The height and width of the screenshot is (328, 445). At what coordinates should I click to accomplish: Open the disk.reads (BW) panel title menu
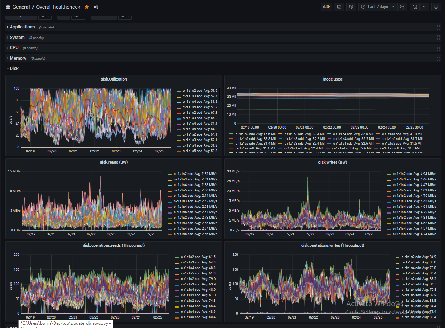114,162
